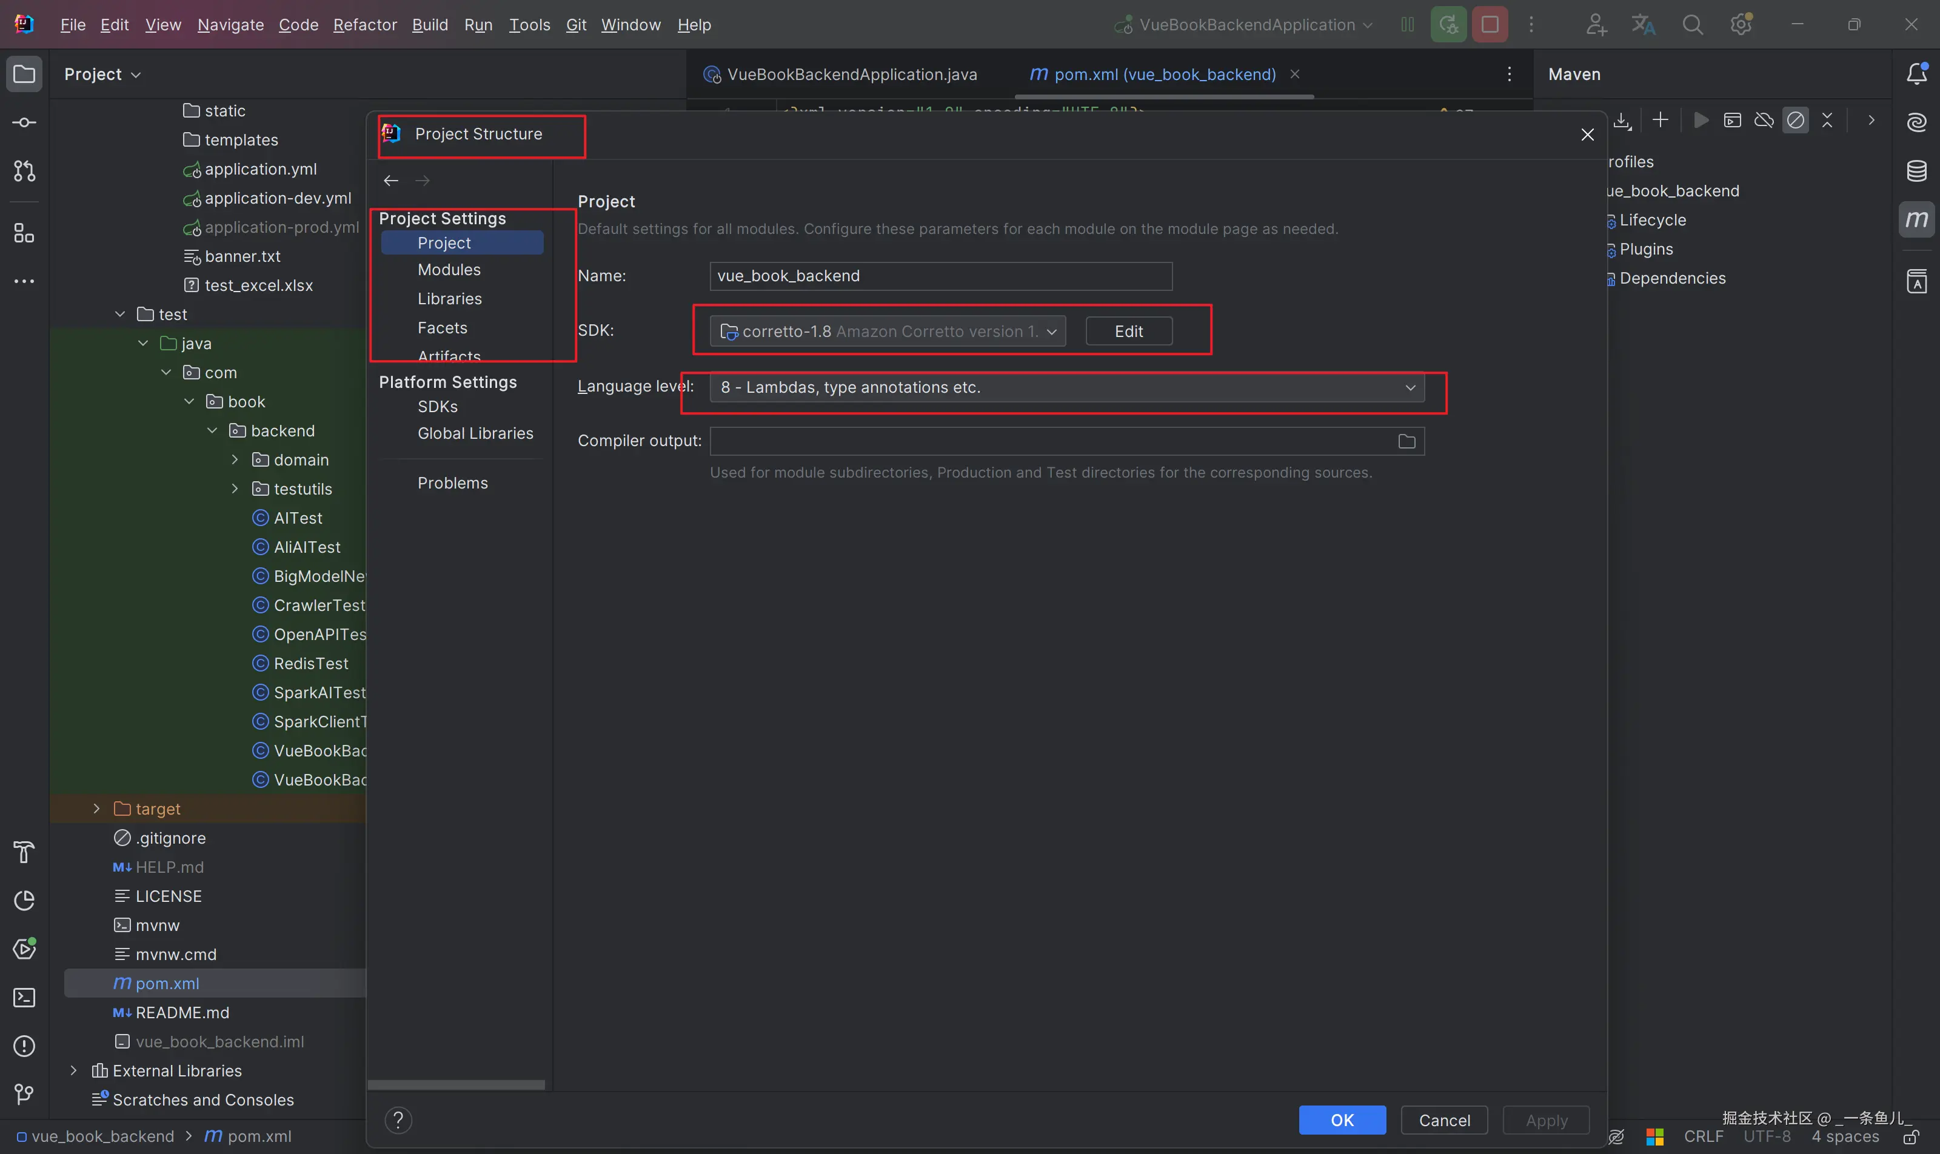The height and width of the screenshot is (1154, 1940).
Task: Open the Pull Requests sidebar icon
Action: [x=24, y=171]
